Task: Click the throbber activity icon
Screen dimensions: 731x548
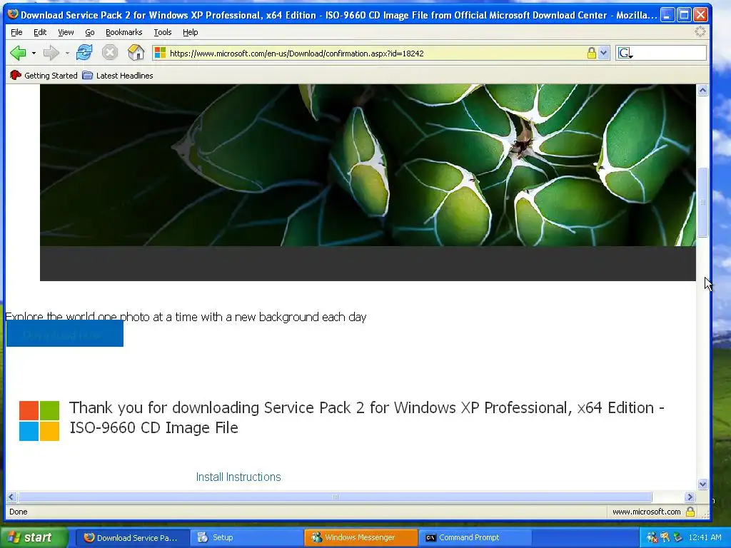Action: point(700,31)
